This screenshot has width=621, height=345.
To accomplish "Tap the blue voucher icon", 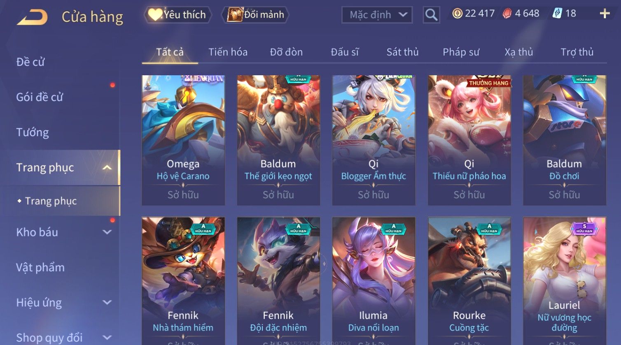I will (x=557, y=14).
